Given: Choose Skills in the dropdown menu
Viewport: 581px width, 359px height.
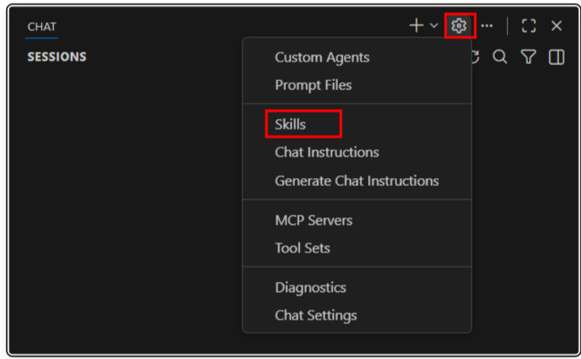Looking at the screenshot, I should pyautogui.click(x=290, y=124).
